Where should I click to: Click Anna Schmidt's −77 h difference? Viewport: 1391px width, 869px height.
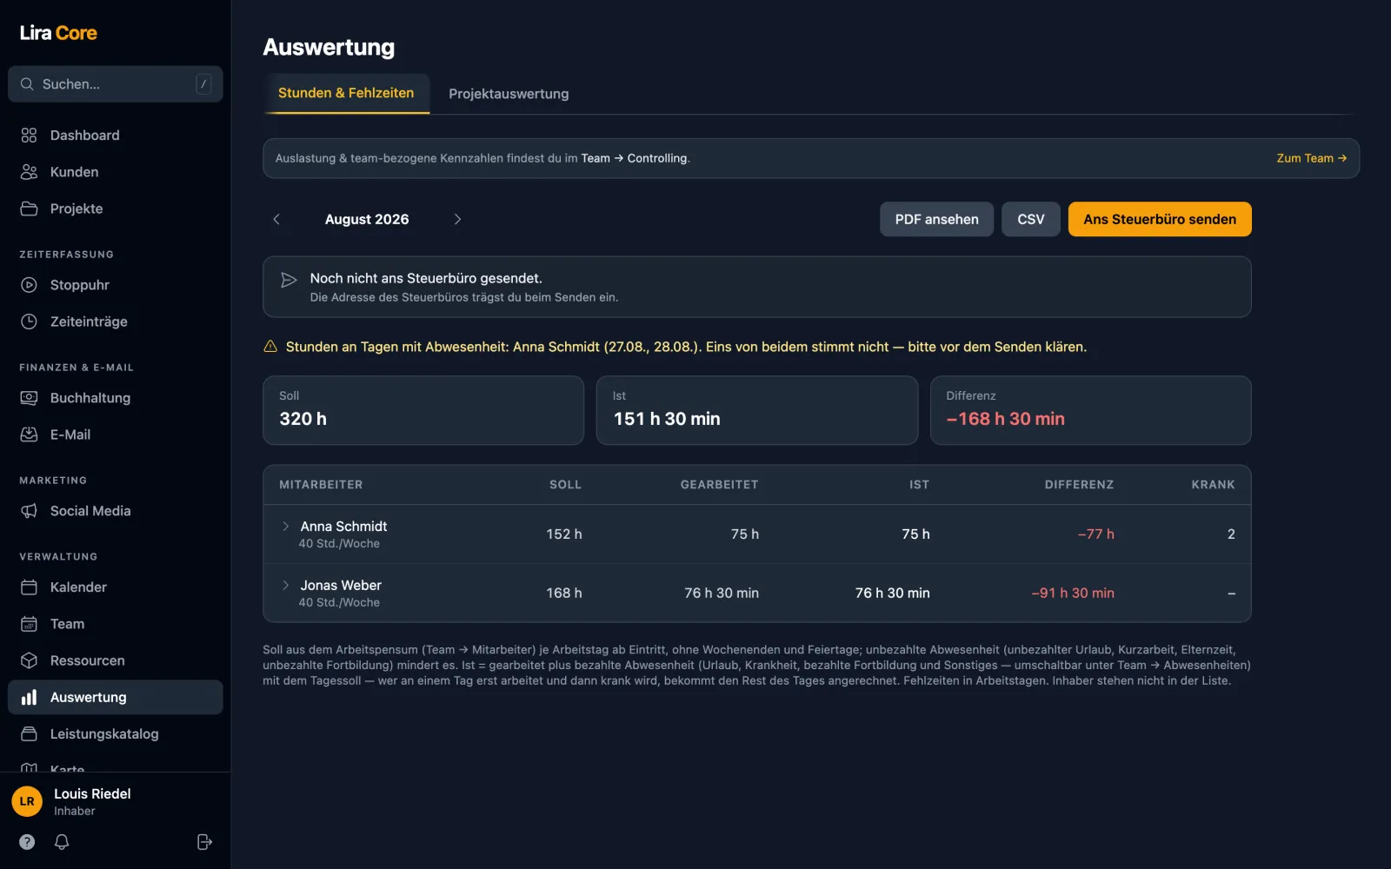[1095, 534]
